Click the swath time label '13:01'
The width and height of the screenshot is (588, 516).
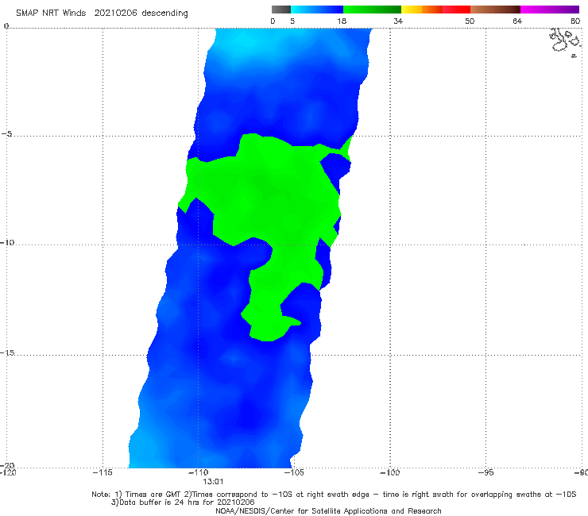pos(213,482)
